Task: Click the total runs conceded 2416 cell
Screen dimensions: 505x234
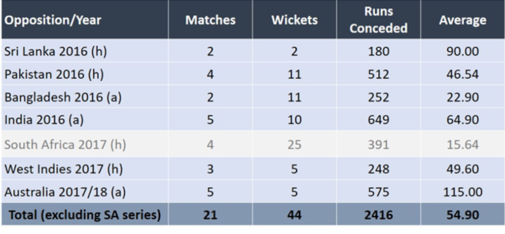Action: click(378, 215)
